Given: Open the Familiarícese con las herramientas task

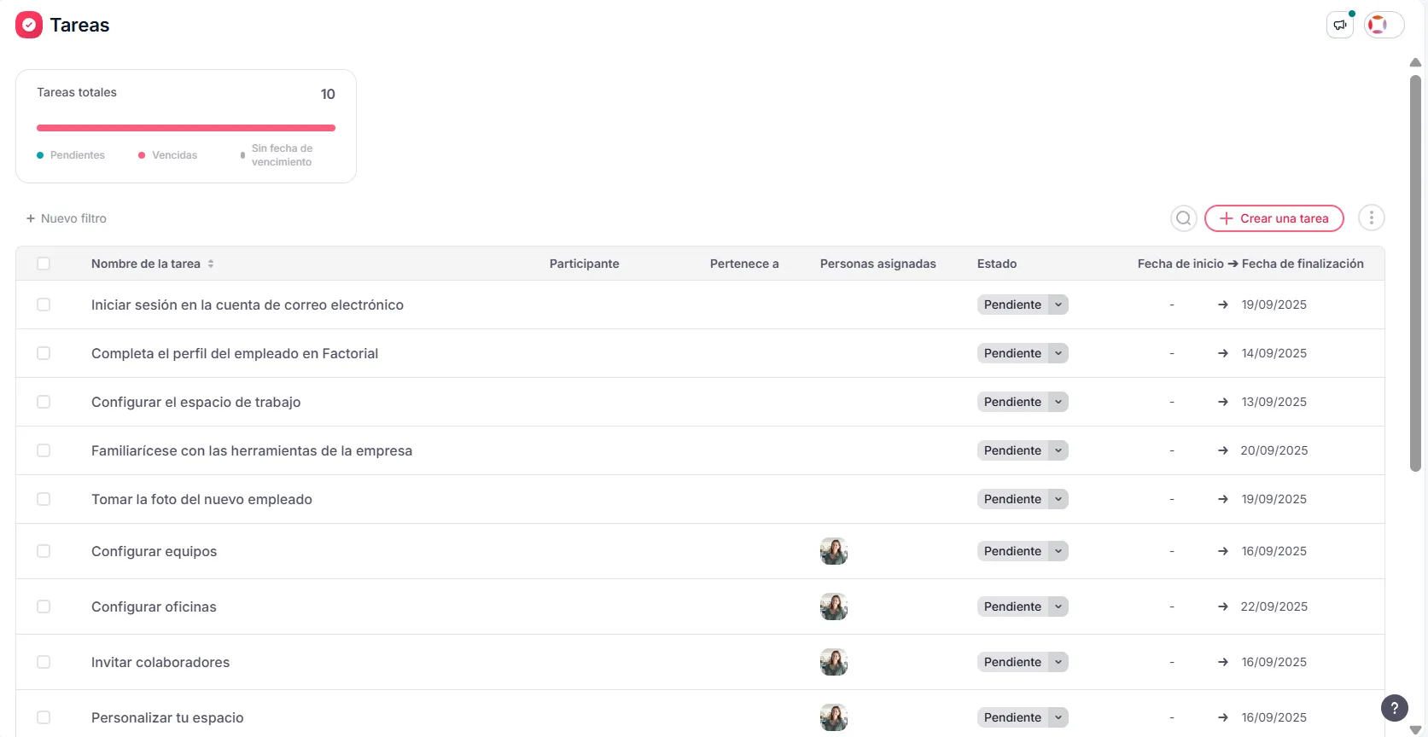Looking at the screenshot, I should [252, 450].
